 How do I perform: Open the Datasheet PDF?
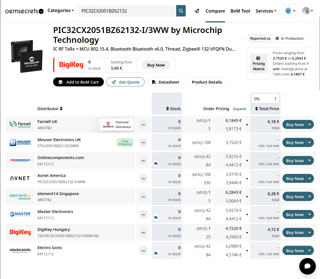pyautogui.click(x=166, y=82)
